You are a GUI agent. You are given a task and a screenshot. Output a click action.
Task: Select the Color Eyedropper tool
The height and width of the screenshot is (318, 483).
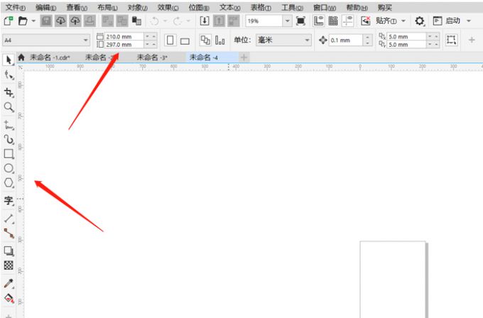[x=9, y=283]
